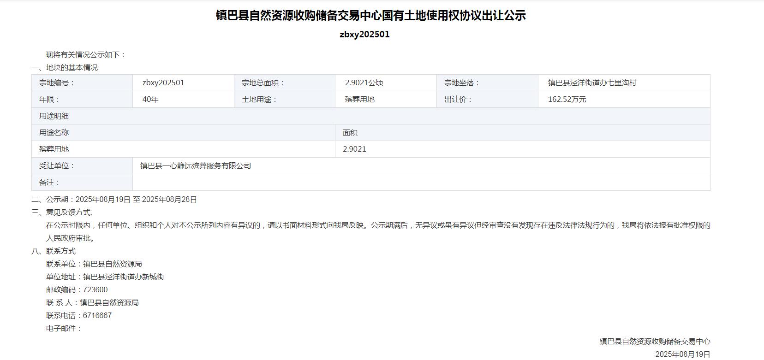The image size is (764, 360).
Task: Select the 邮政编码 723600 line
Action: pos(77,290)
